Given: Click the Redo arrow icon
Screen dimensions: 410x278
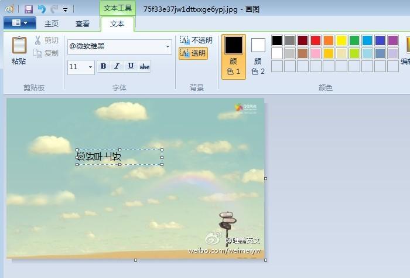Looking at the screenshot, I should [54, 9].
